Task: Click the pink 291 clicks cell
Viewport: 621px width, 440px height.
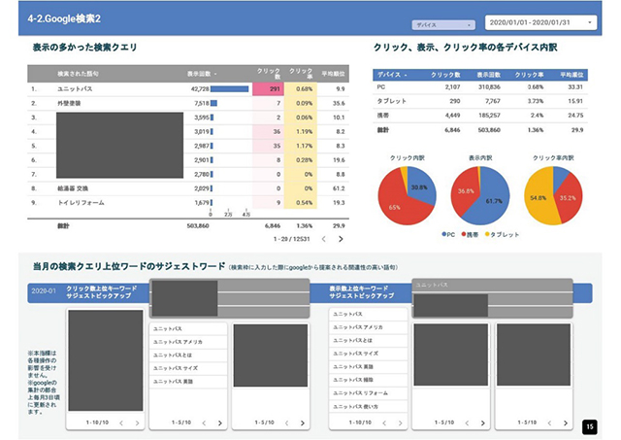Action: click(x=268, y=88)
